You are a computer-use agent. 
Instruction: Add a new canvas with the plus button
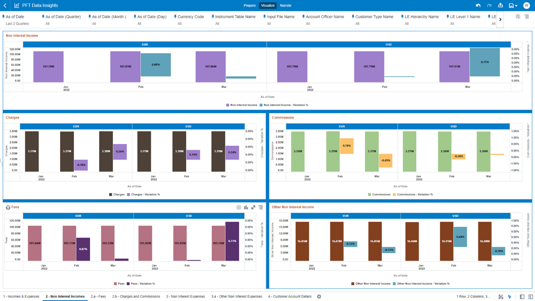[x=319, y=297]
